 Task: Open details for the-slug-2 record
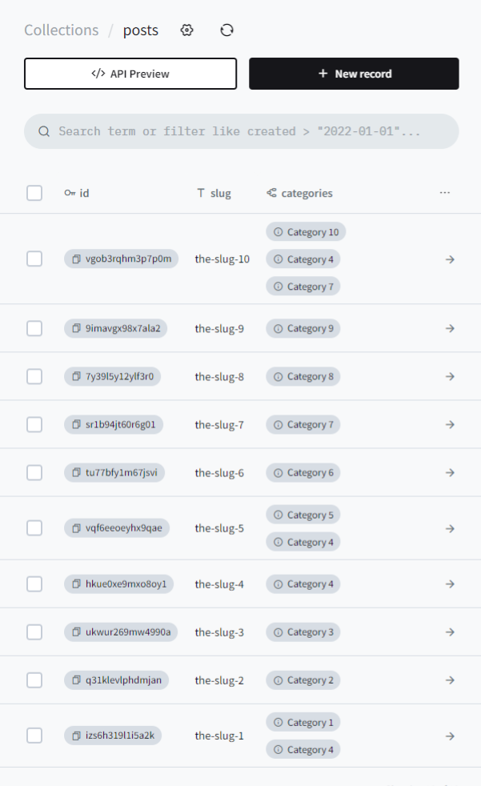450,680
